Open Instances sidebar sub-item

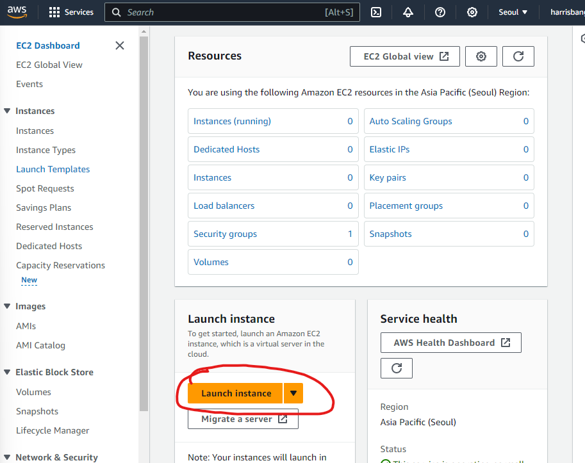point(35,131)
